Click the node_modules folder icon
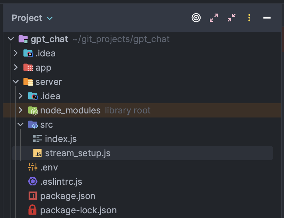 click(32, 110)
